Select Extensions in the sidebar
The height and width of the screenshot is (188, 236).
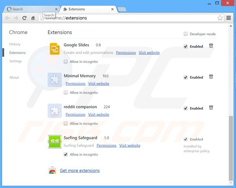(17, 53)
